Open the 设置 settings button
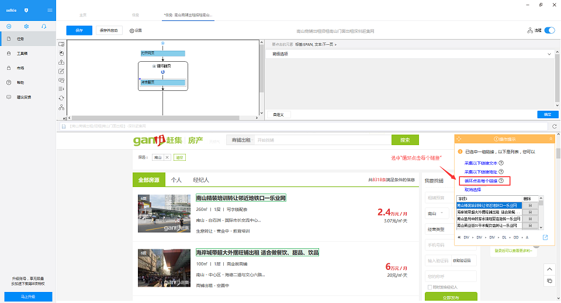Screen dimensions: 561x303 136,31
